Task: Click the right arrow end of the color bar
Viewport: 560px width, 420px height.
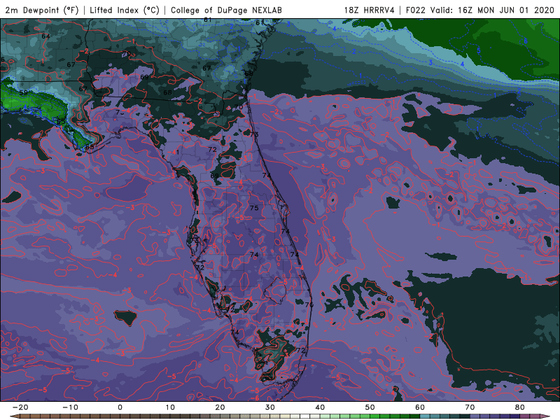Action: coord(545,416)
